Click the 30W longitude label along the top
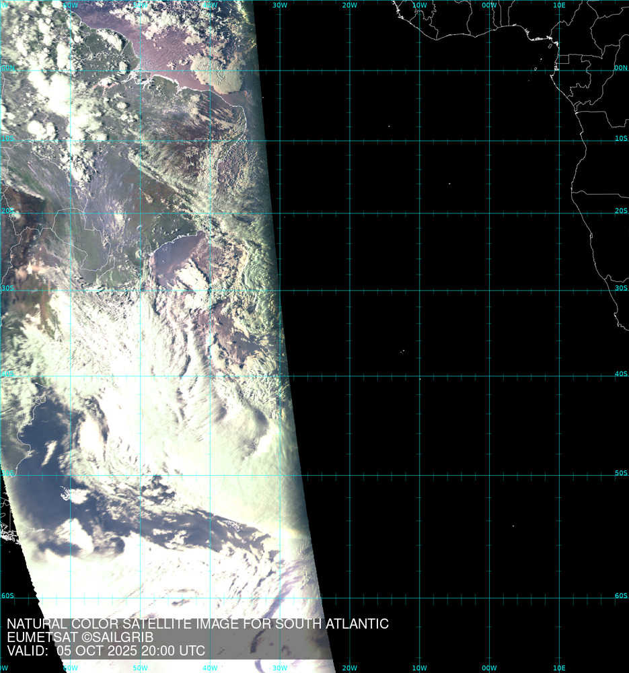This screenshot has width=629, height=673. pos(280,5)
